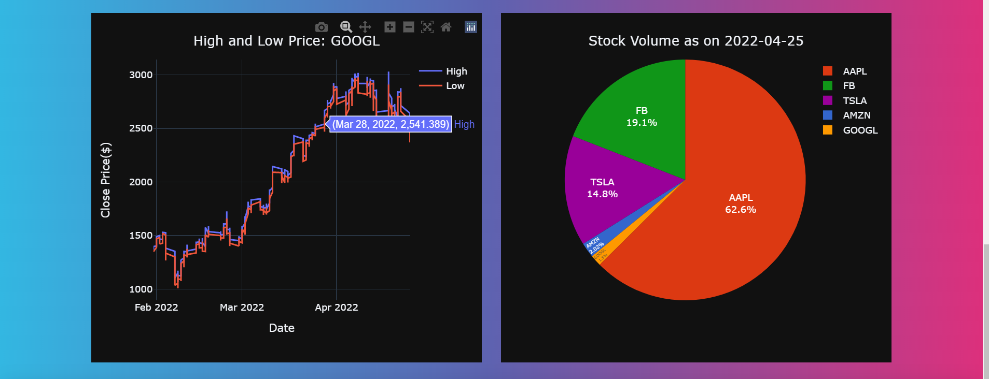Screen dimensions: 989x379
Task: Select the AAPL pie slice
Action: 740,203
